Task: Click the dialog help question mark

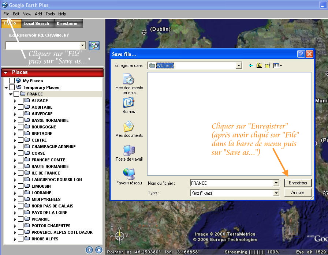Action: click(301, 54)
